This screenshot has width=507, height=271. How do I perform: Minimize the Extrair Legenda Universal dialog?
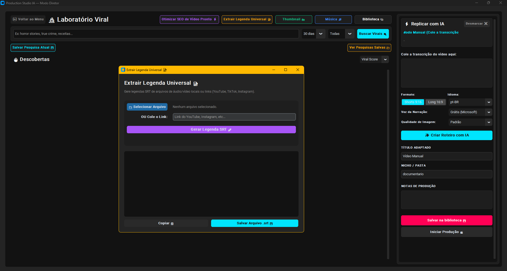click(x=274, y=70)
